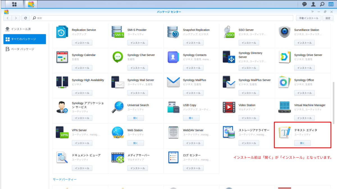This screenshot has width=337, height=189.
Task: Click the Snapshot Replication icon
Action: click(x=173, y=32)
